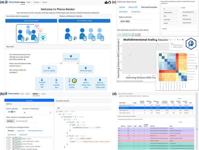199x150 pixels.
Task: Open the Rank dropdown in panel (b) navbar
Action: 28,94
